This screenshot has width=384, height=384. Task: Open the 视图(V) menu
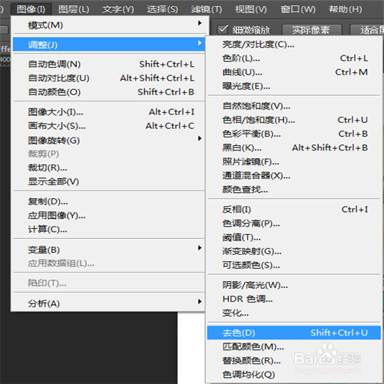click(x=251, y=9)
